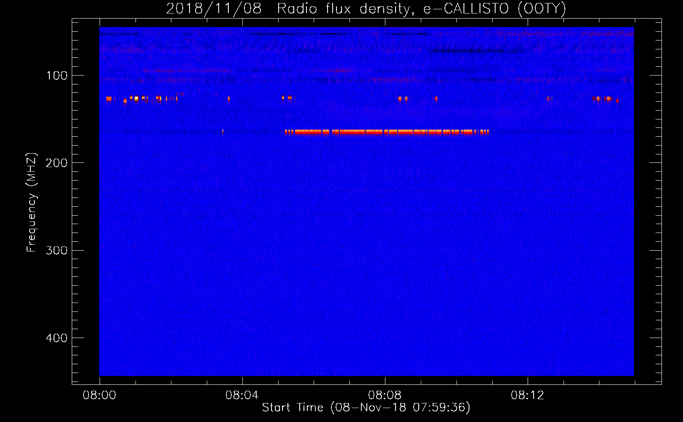This screenshot has width=683, height=422.
Task: Click the red burst spots near 08:14 at 125 MHz
Action: pos(605,99)
